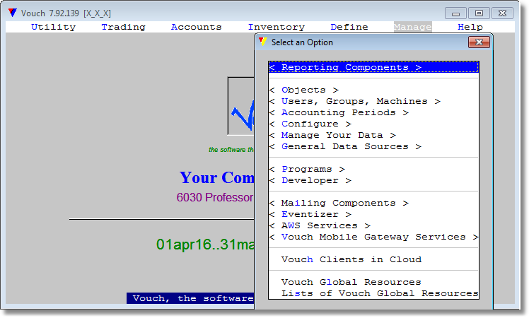Select Lists of Vouch Global Resources
Screen dimensions: 529x318
coord(373,293)
